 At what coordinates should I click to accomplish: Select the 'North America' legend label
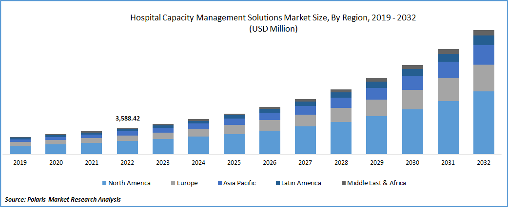(x=129, y=183)
